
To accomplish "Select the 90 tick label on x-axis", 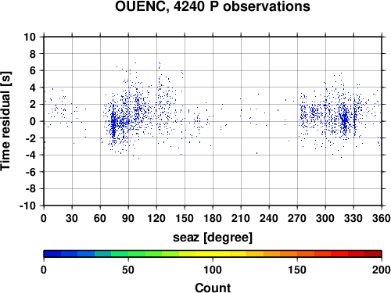I will [128, 218].
